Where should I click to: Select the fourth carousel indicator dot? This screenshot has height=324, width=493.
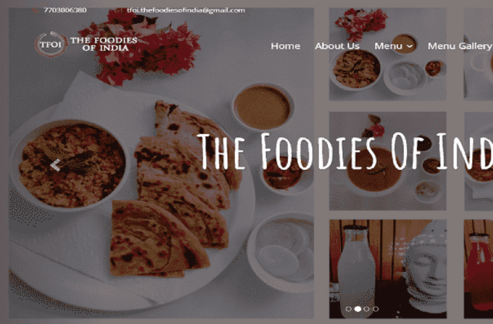[x=375, y=309]
